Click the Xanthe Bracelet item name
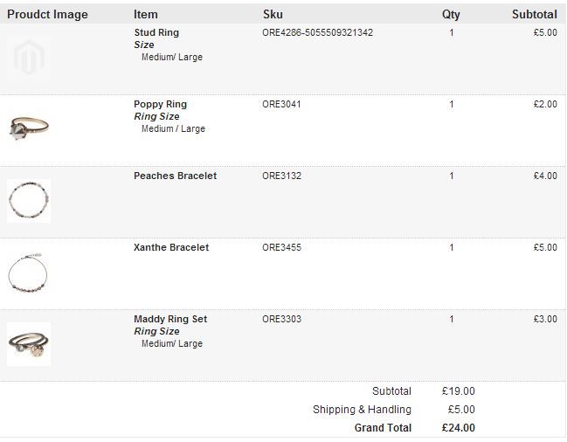Viewport: 567px width, 442px height. (171, 247)
